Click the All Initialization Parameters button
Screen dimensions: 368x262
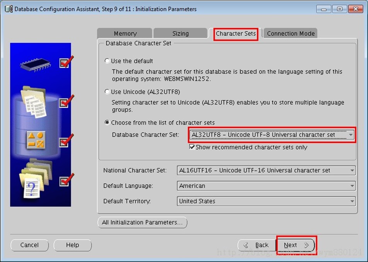coord(142,222)
